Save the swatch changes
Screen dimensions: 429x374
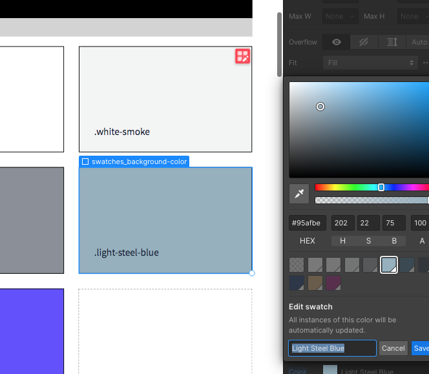pyautogui.click(x=421, y=348)
